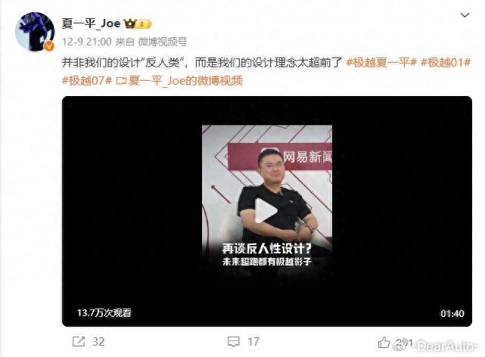
Task: Click the orange verified badge on the avatar
Action: coord(49,46)
